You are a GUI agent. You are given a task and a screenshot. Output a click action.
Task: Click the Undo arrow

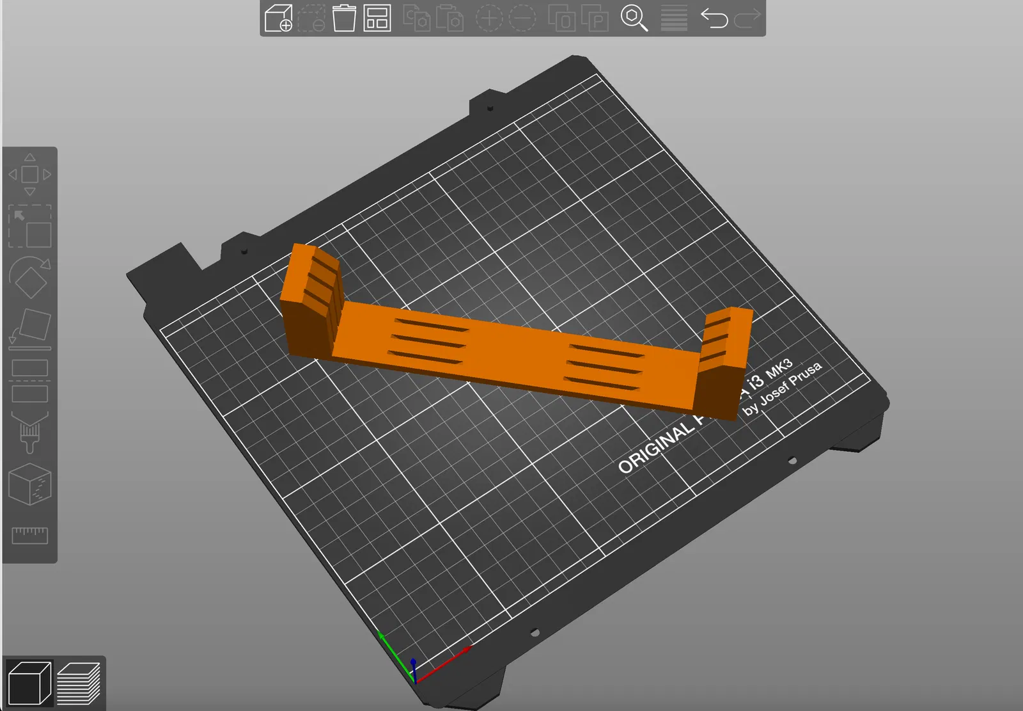pos(714,17)
